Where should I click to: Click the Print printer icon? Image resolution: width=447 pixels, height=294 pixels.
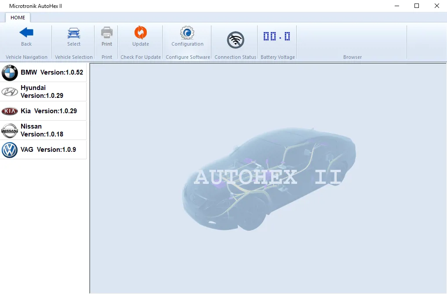coord(107,32)
